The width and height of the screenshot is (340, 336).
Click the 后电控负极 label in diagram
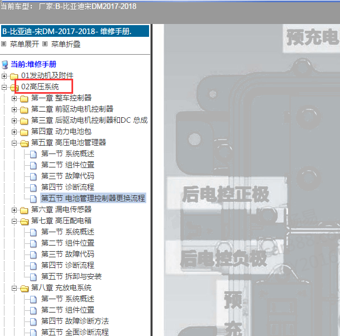(x=223, y=258)
